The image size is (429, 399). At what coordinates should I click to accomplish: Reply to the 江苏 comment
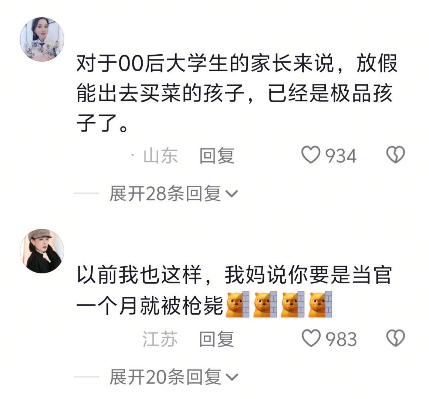(217, 339)
